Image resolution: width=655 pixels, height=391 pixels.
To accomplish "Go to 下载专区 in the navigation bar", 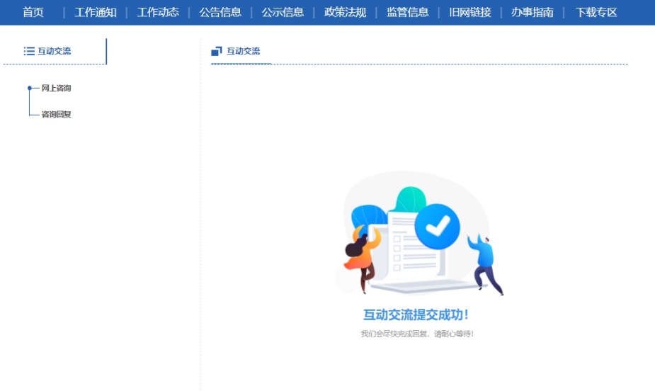I will tap(596, 12).
